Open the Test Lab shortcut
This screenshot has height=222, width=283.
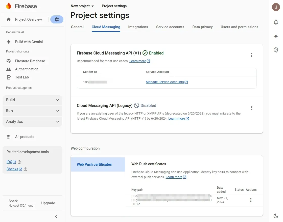(22, 77)
